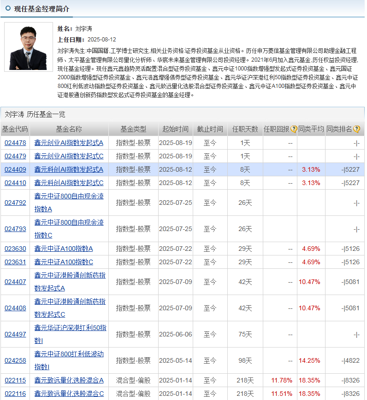Open fund code 024408 link
Viewport: 367px width, 400px height.
click(15, 308)
